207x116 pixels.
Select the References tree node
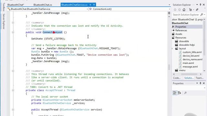181,30
